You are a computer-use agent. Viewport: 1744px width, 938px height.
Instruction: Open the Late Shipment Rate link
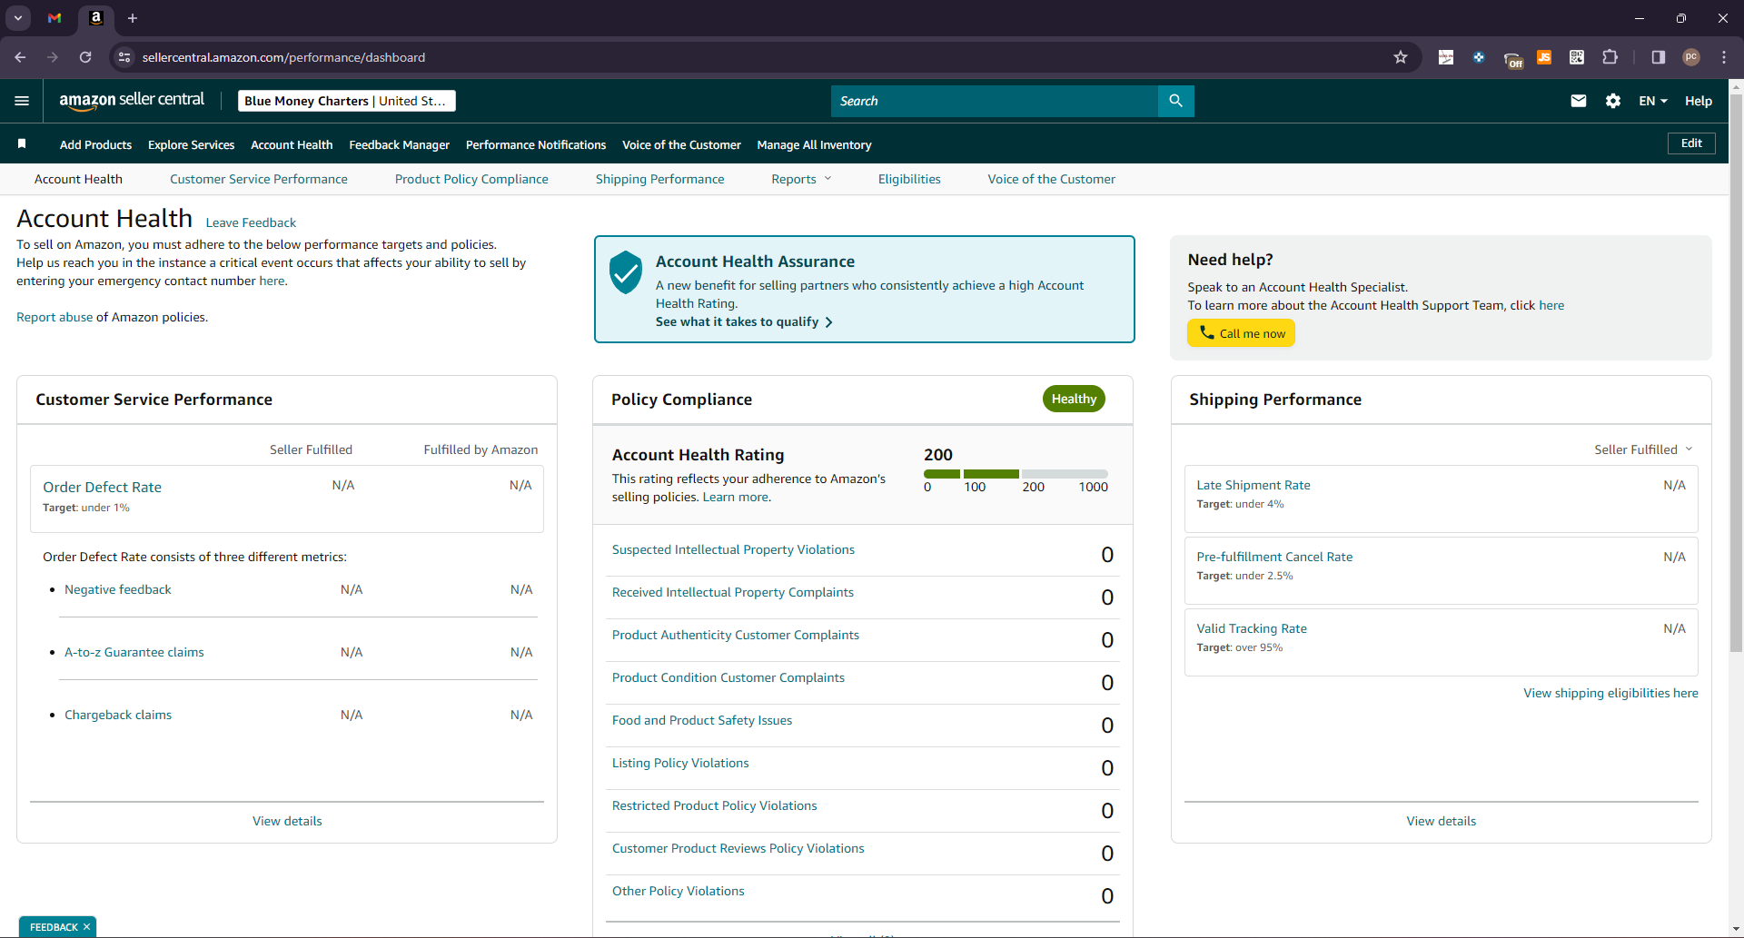(x=1253, y=485)
